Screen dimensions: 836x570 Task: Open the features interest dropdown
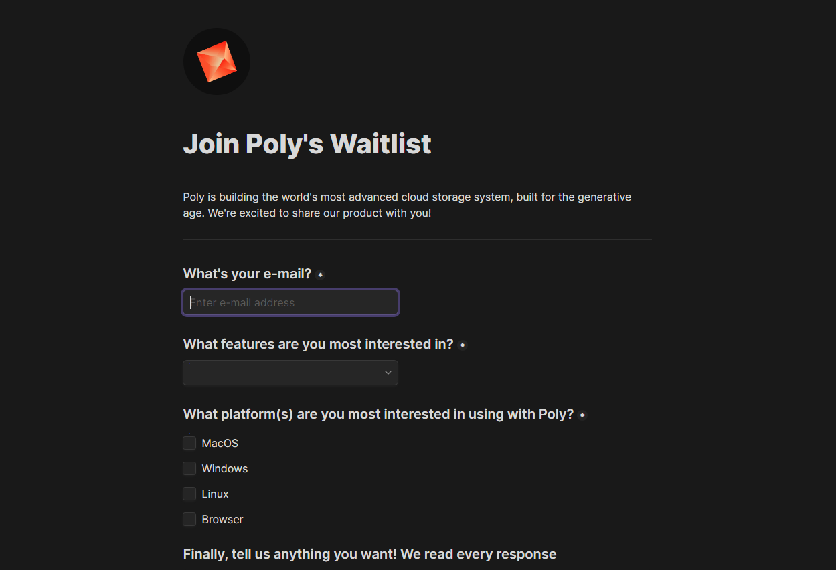point(290,373)
